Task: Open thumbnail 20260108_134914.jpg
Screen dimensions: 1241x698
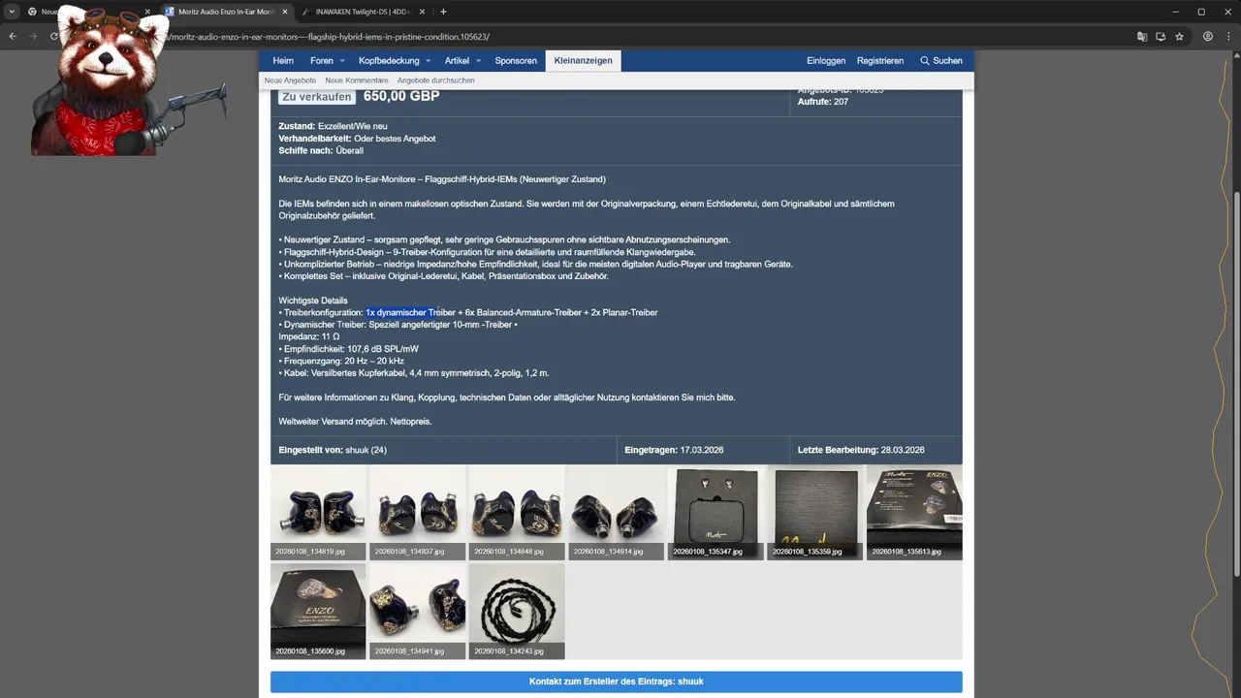Action: 616,513
